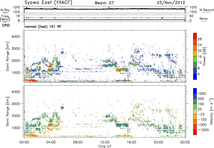Click the 'Slant Range [km]' label of the velocity panel
This screenshot has height=148, width=214.
[7, 111]
